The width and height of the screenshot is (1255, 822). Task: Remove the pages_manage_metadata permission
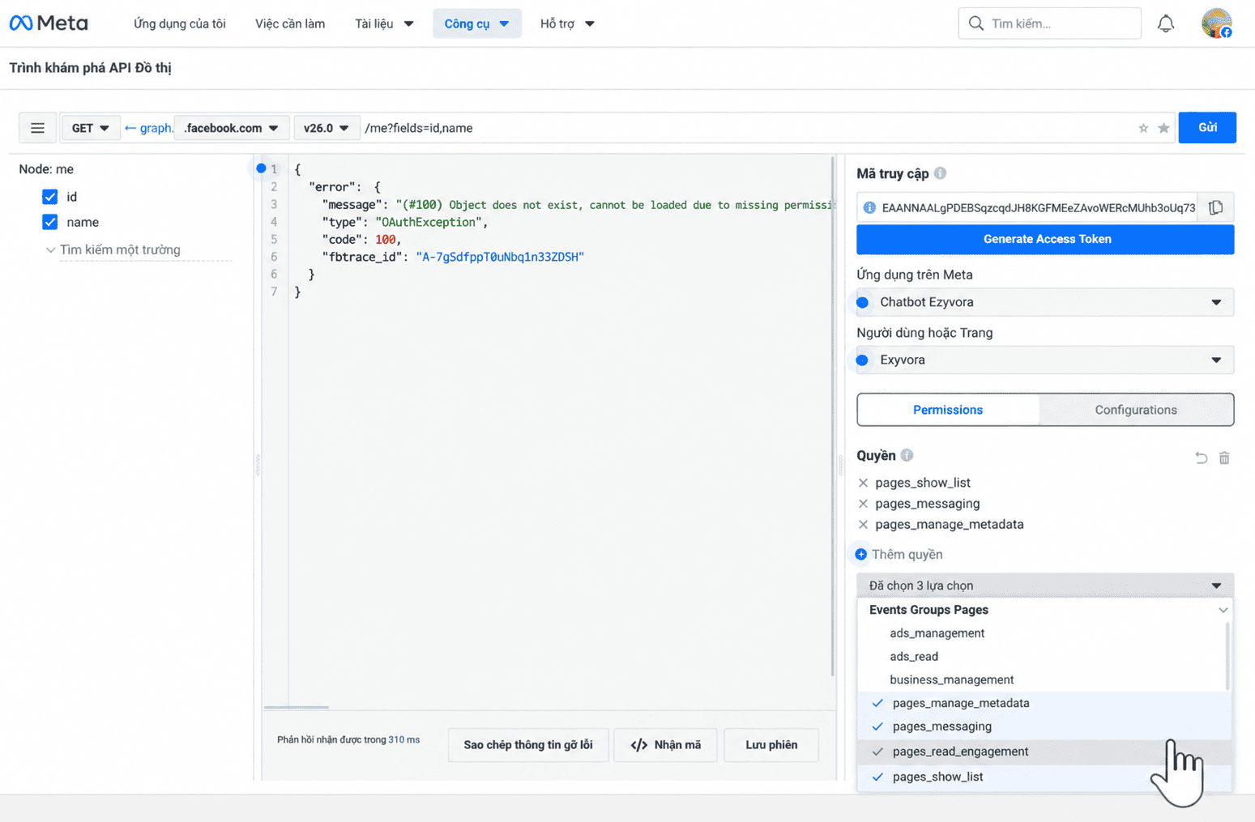[x=863, y=525]
